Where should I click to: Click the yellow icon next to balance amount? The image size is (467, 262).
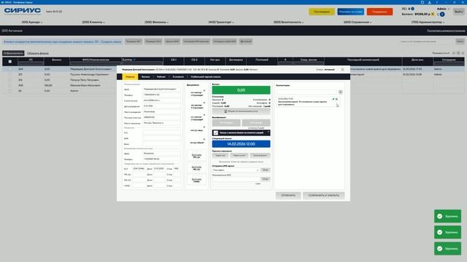click(433, 14)
